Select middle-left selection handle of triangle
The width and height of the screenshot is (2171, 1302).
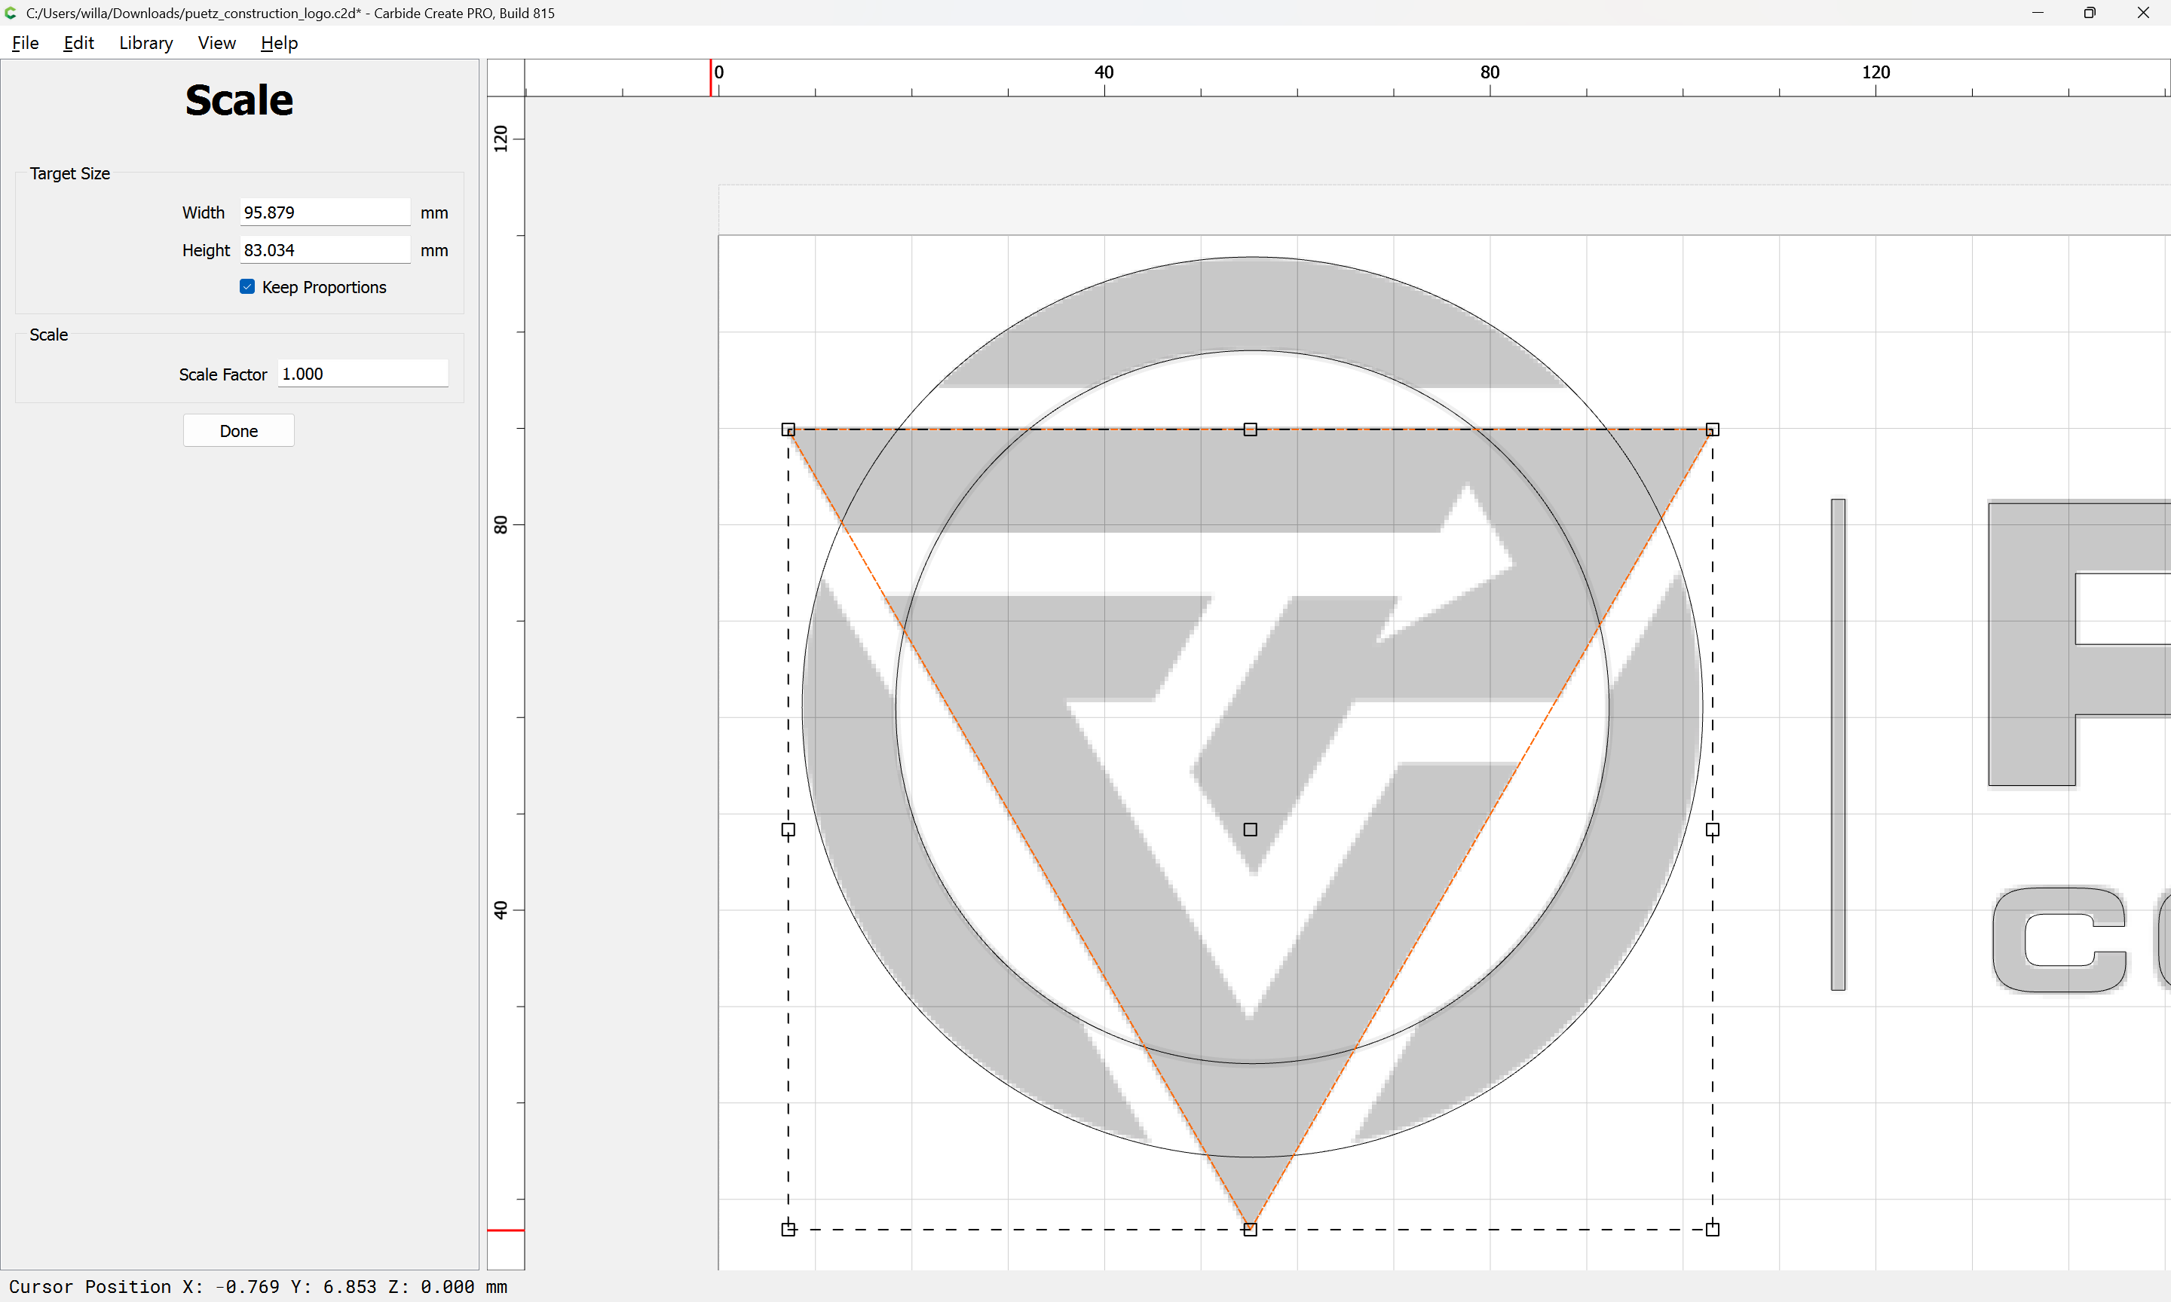788,829
